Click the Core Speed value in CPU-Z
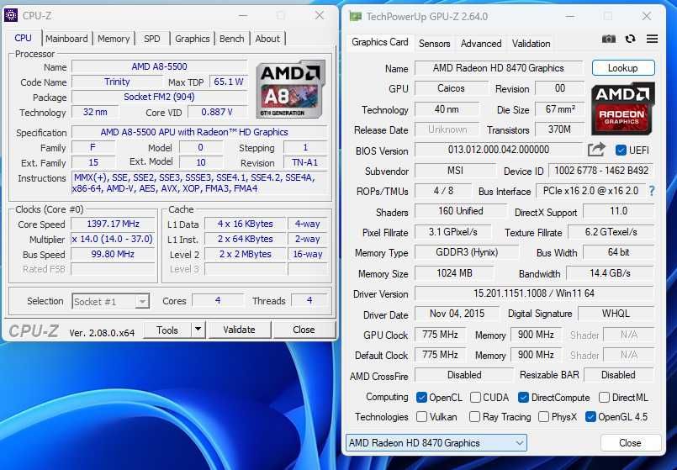677x470 pixels. coord(114,224)
